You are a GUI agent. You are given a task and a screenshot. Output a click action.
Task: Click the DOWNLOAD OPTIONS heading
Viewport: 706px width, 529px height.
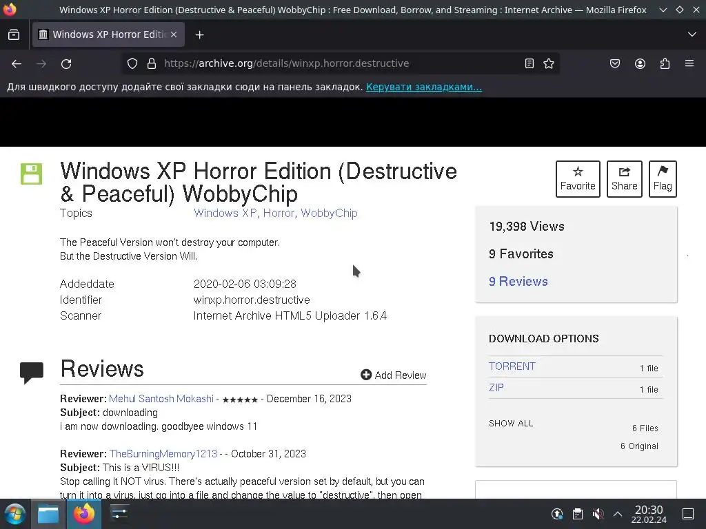[544, 339]
